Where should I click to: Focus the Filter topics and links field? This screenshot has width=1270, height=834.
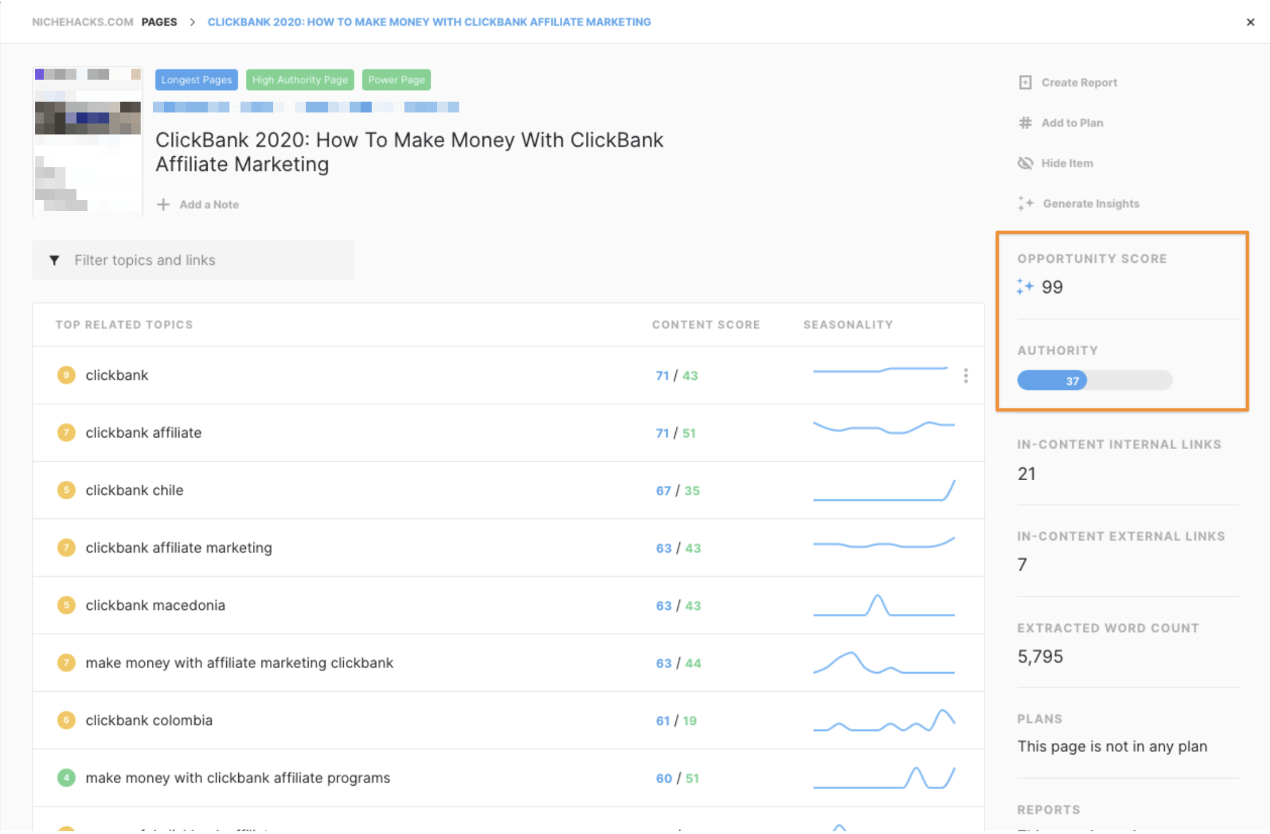point(203,260)
